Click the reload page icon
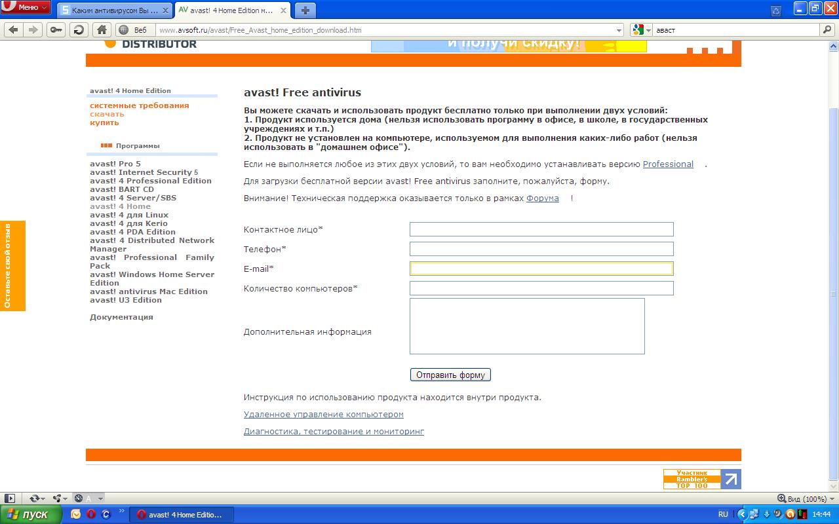The width and height of the screenshot is (839, 524). pos(79,29)
